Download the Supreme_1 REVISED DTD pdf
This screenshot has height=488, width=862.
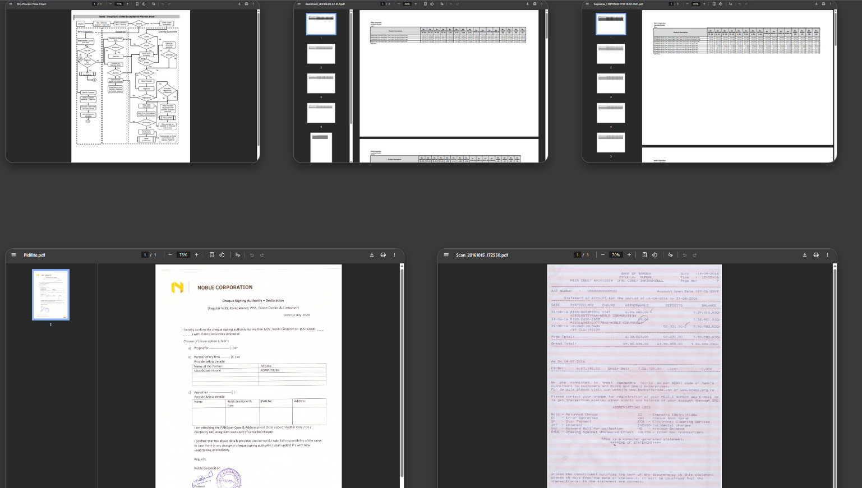pyautogui.click(x=816, y=4)
